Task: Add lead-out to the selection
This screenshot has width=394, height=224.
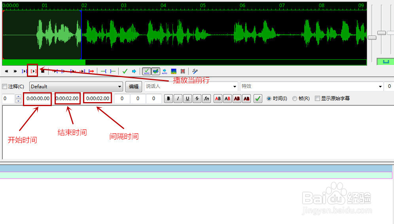Action: click(x=113, y=71)
